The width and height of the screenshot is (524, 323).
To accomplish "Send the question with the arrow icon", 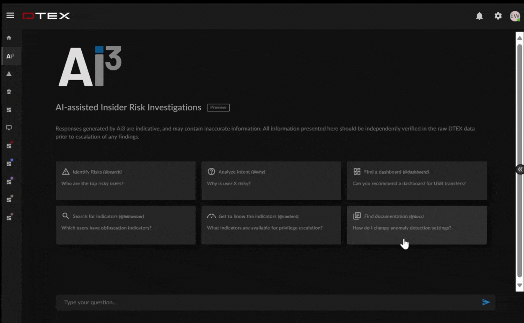I will [486, 302].
